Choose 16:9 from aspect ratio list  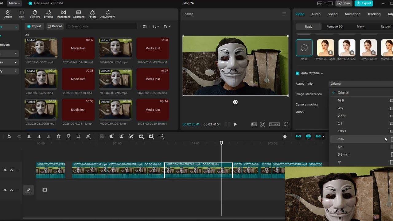(361, 100)
